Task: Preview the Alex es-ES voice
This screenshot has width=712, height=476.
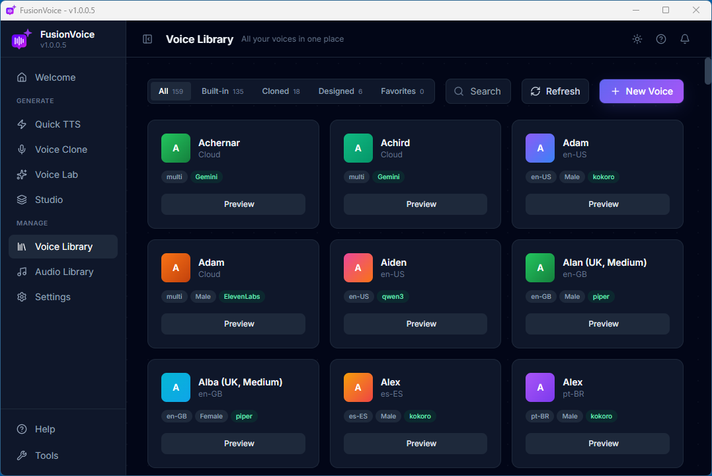Action: pos(415,444)
